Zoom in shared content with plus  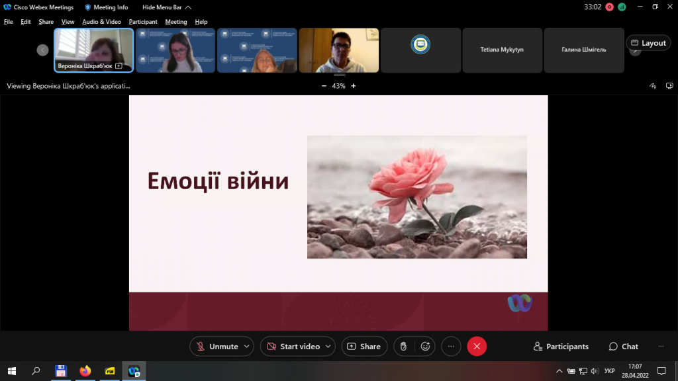click(x=354, y=86)
